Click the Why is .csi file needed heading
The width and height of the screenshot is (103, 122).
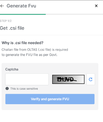[22, 43]
